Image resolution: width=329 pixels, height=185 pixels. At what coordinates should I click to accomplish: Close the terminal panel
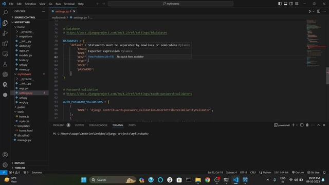pyautogui.click(x=324, y=125)
